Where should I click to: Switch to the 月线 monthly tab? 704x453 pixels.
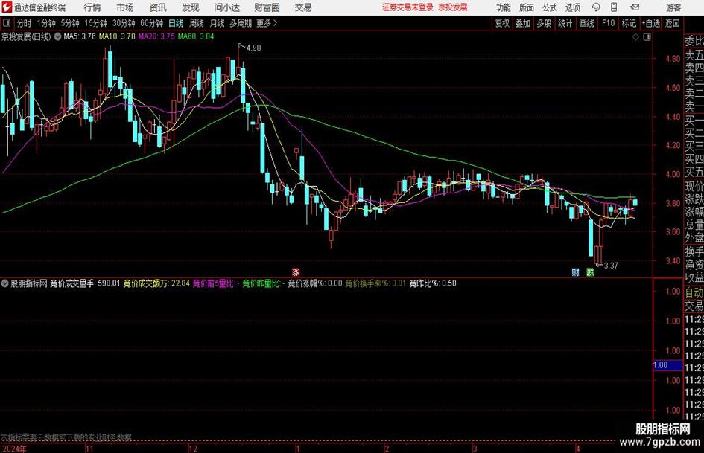pos(217,23)
